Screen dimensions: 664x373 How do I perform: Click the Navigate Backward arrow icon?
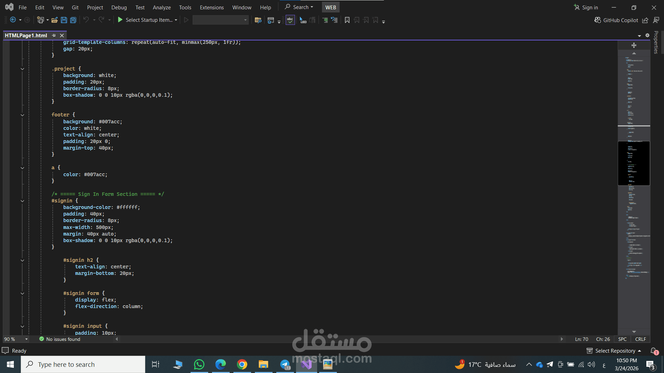click(13, 20)
